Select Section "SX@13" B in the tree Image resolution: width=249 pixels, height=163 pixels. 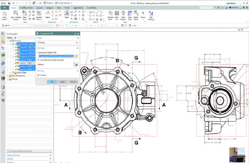tap(27, 63)
